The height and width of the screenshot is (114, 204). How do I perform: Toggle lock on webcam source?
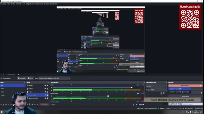click(x=47, y=85)
